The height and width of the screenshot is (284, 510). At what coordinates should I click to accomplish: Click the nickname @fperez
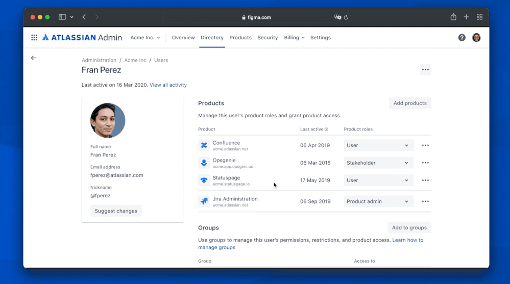pyautogui.click(x=100, y=196)
